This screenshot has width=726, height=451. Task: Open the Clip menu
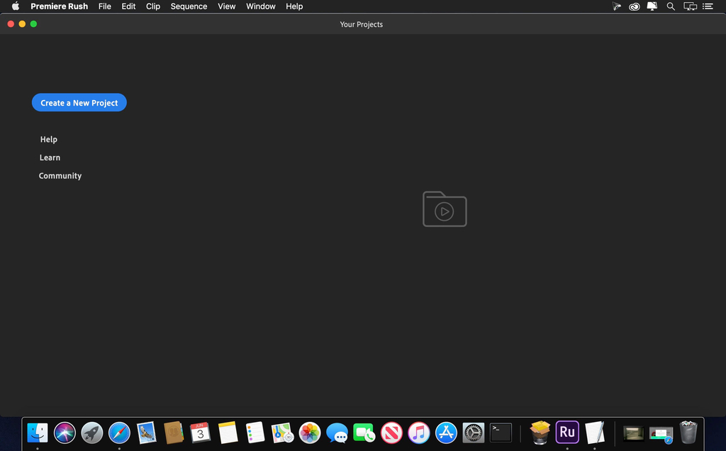152,6
